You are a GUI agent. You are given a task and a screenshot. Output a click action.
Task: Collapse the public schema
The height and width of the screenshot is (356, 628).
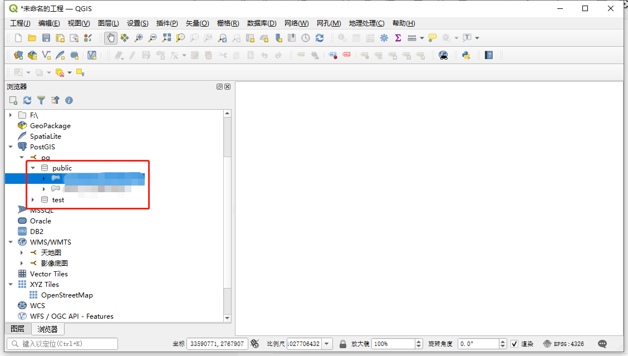click(x=33, y=168)
